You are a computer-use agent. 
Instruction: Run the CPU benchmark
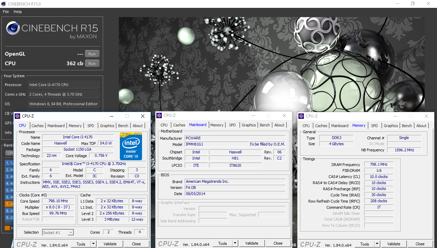92,64
